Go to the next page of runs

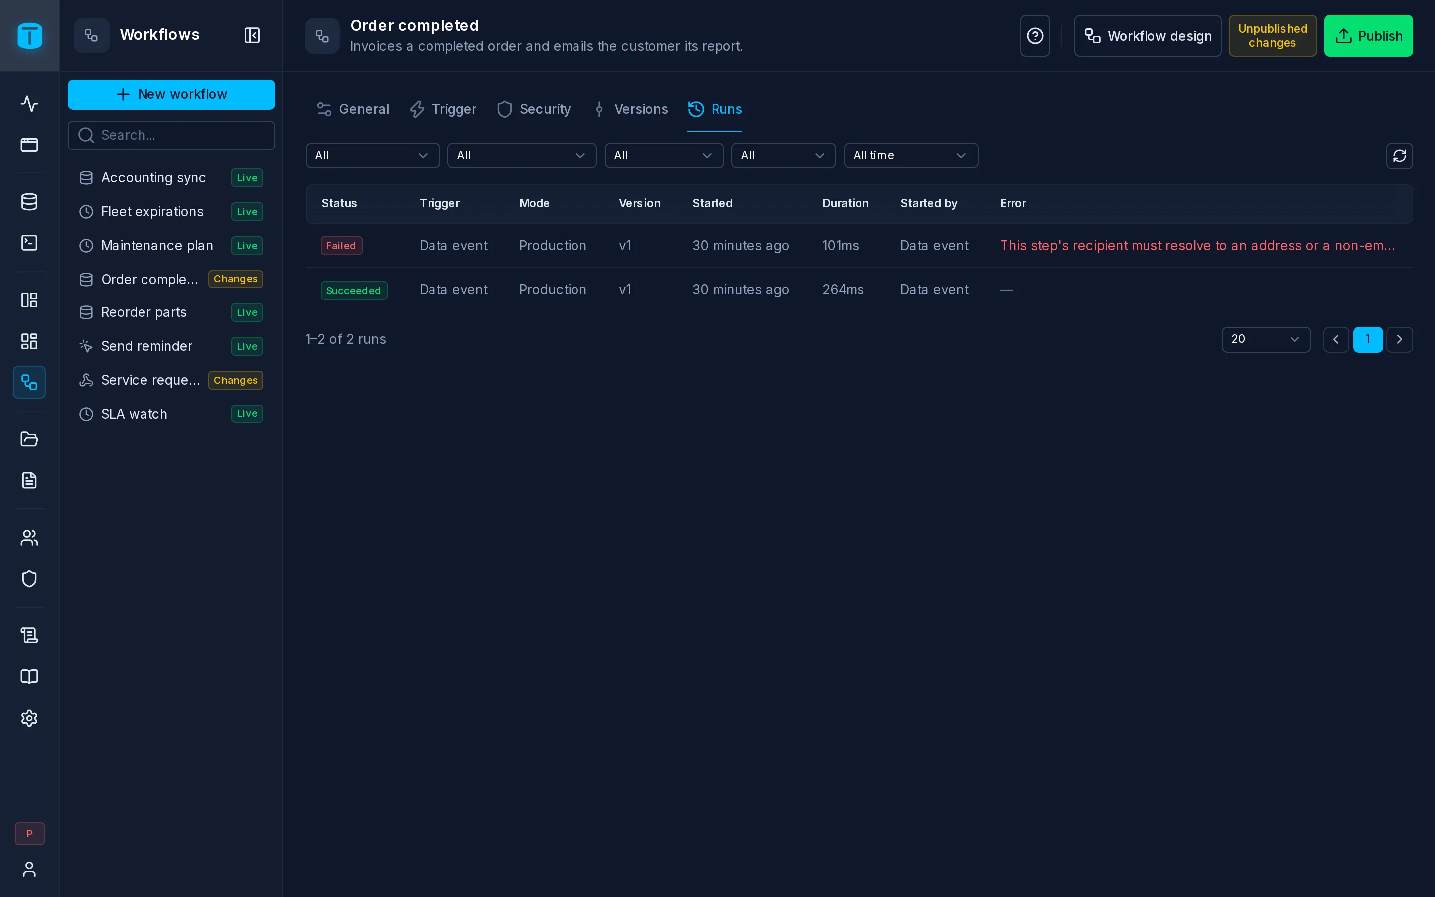coord(1400,339)
